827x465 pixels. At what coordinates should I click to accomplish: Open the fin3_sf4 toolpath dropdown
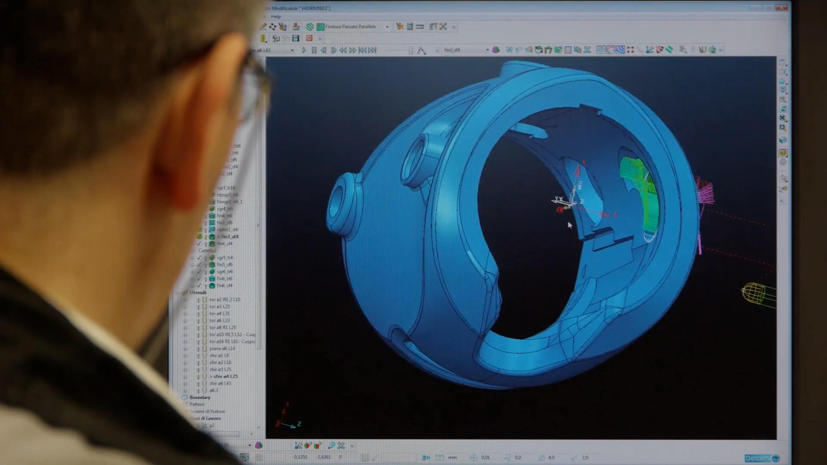point(487,50)
